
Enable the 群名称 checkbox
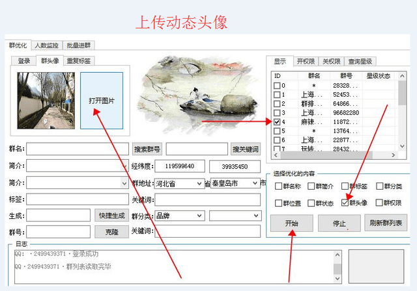coord(278,186)
